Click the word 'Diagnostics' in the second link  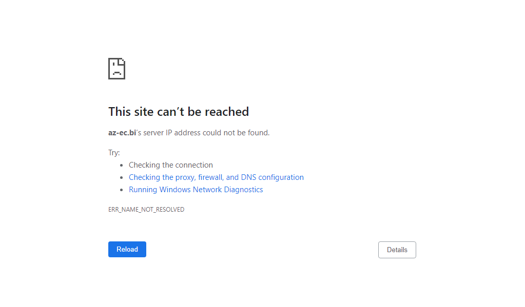(x=243, y=190)
